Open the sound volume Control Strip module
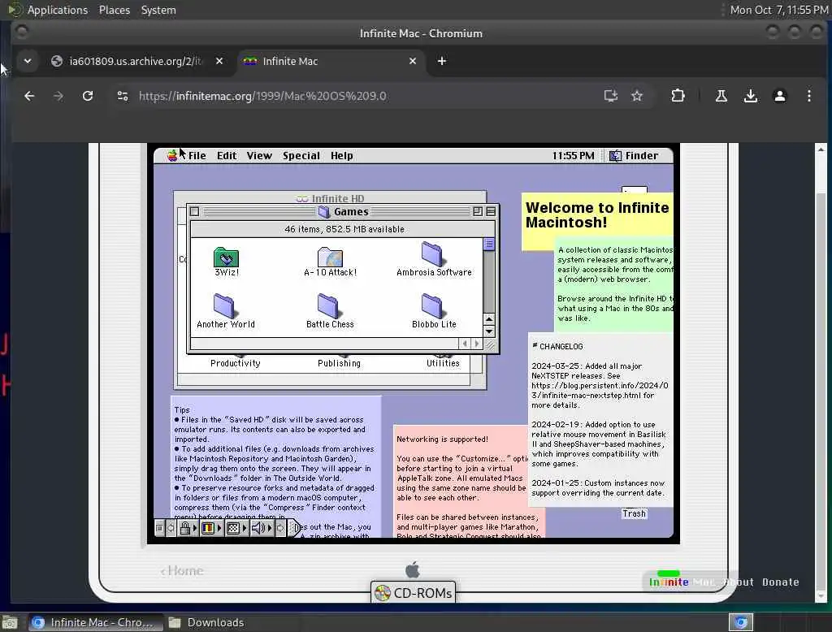The height and width of the screenshot is (632, 832). tap(261, 528)
